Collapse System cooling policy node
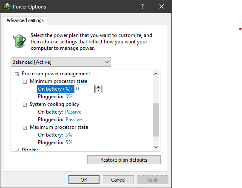Image resolution: width=242 pixels, height=188 pixels. pyautogui.click(x=25, y=105)
